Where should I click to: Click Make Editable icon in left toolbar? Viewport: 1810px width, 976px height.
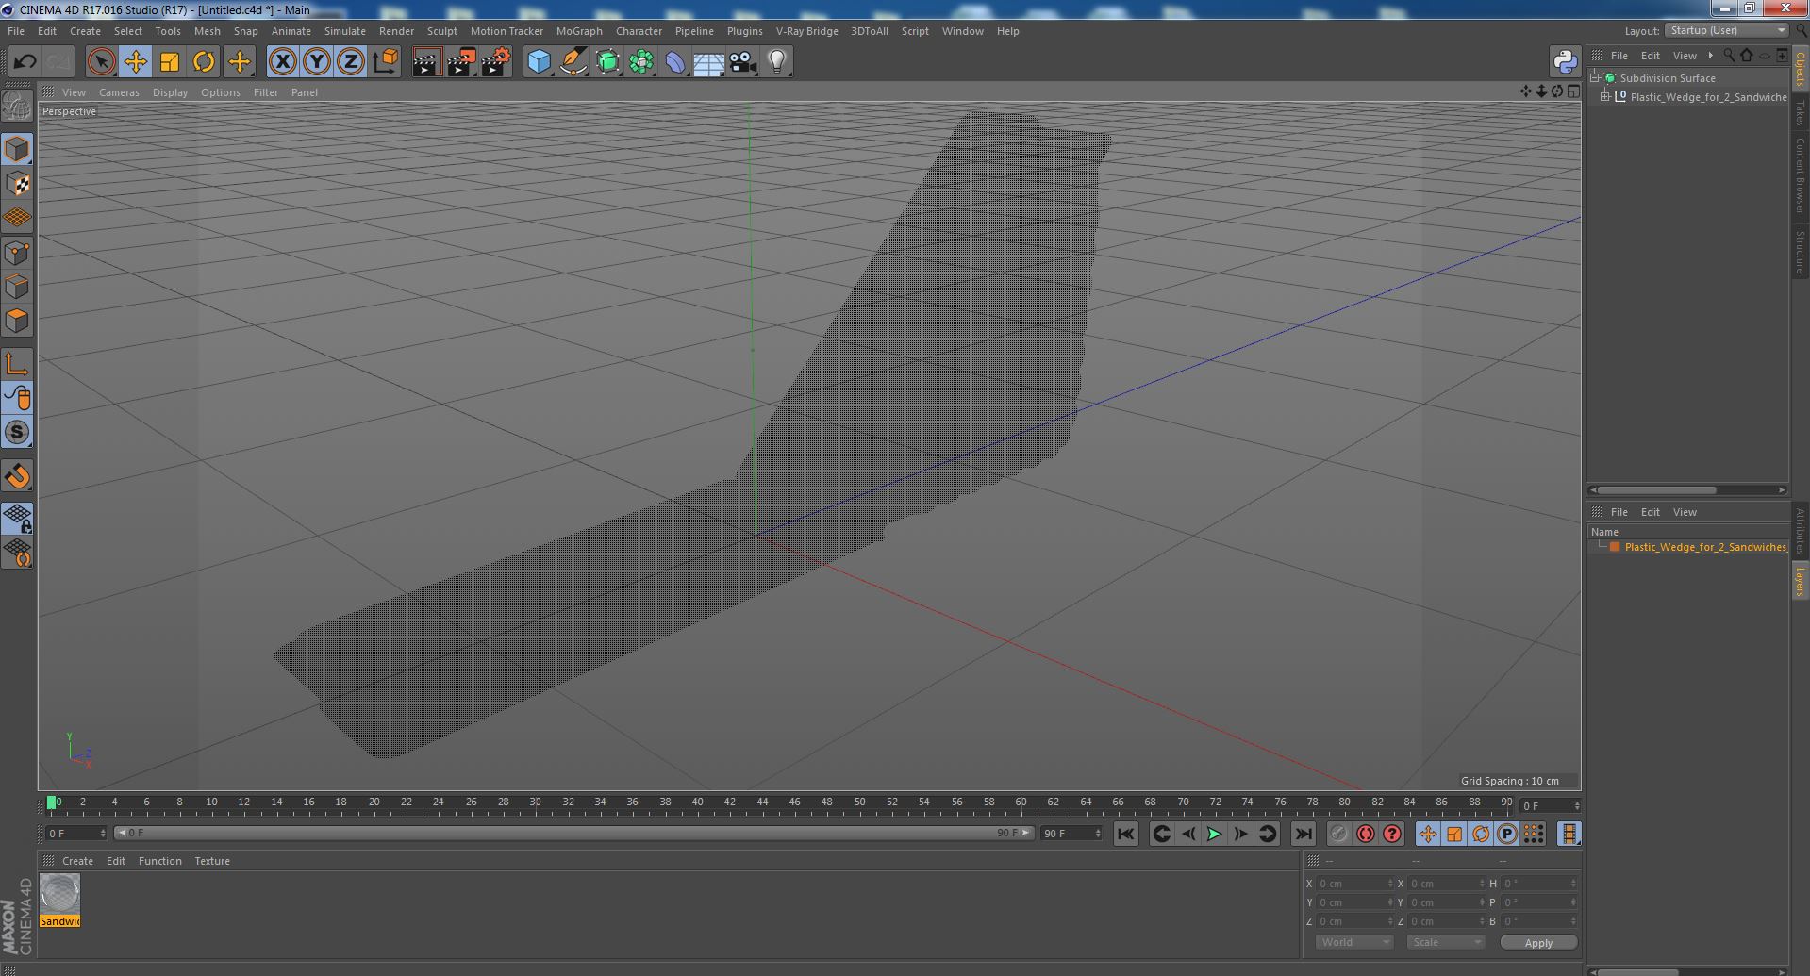[x=17, y=107]
